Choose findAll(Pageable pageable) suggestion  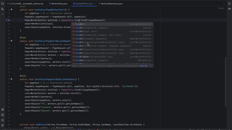(x=112, y=39)
